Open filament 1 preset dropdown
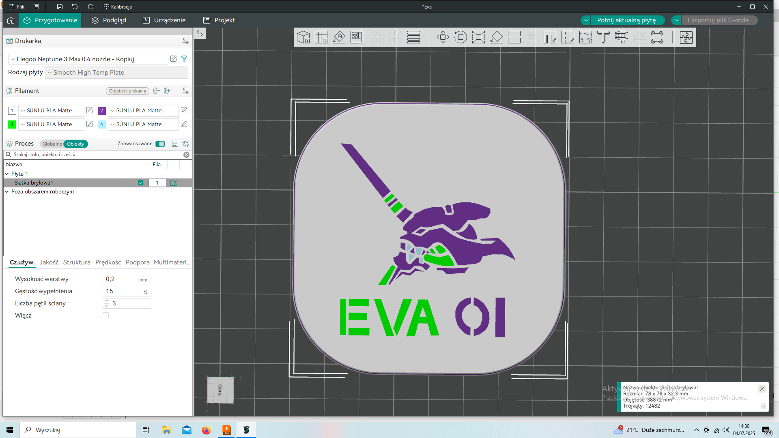This screenshot has height=438, width=779. click(x=51, y=110)
